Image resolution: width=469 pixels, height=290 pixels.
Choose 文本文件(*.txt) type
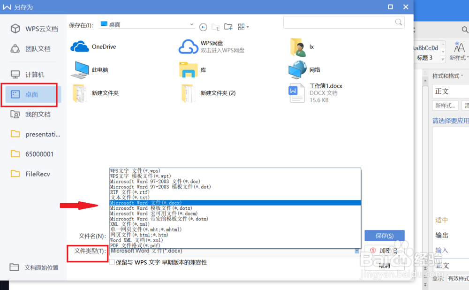point(235,198)
